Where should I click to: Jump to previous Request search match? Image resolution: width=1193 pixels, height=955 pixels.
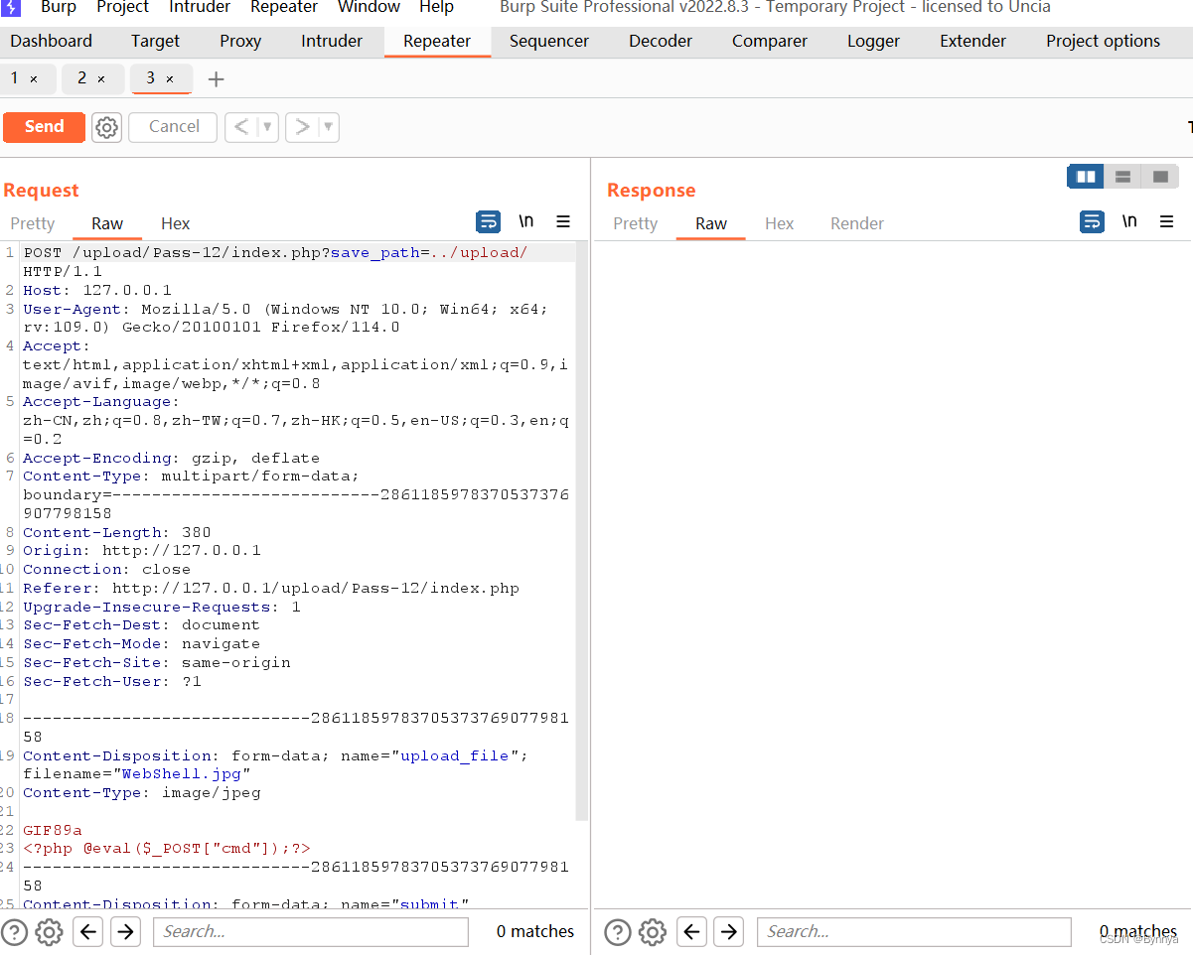pos(88,931)
